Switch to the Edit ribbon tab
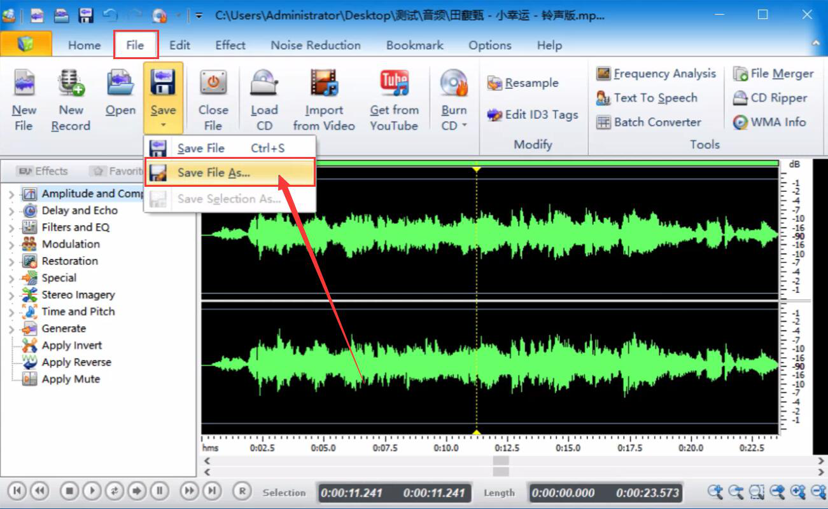Viewport: 828px width, 509px height. tap(179, 45)
